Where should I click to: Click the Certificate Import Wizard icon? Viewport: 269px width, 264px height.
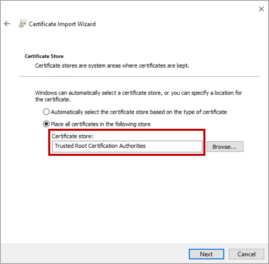(22, 24)
